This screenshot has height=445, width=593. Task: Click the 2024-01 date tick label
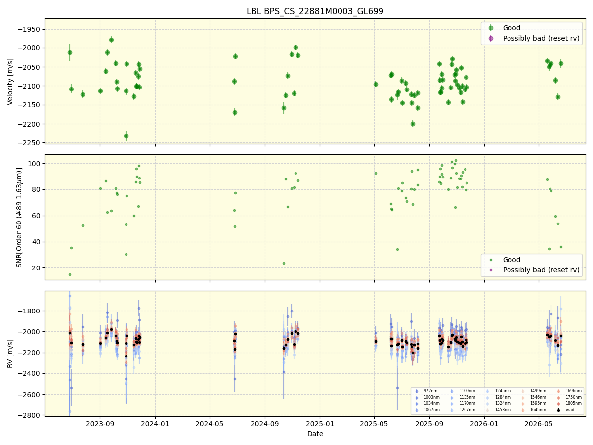click(155, 423)
